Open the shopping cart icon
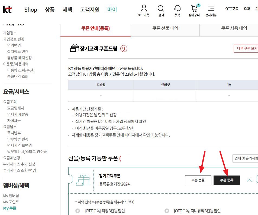 click(195, 8)
